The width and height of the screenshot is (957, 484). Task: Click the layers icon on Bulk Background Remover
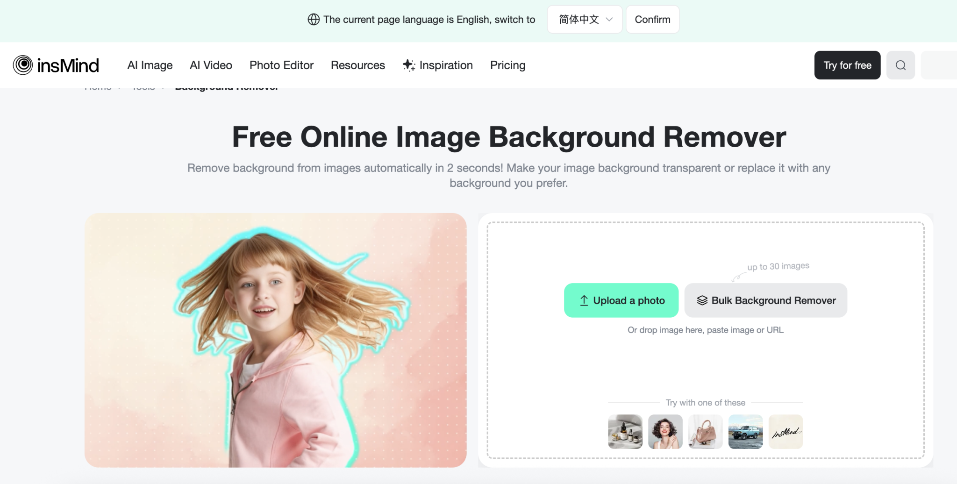coord(701,300)
